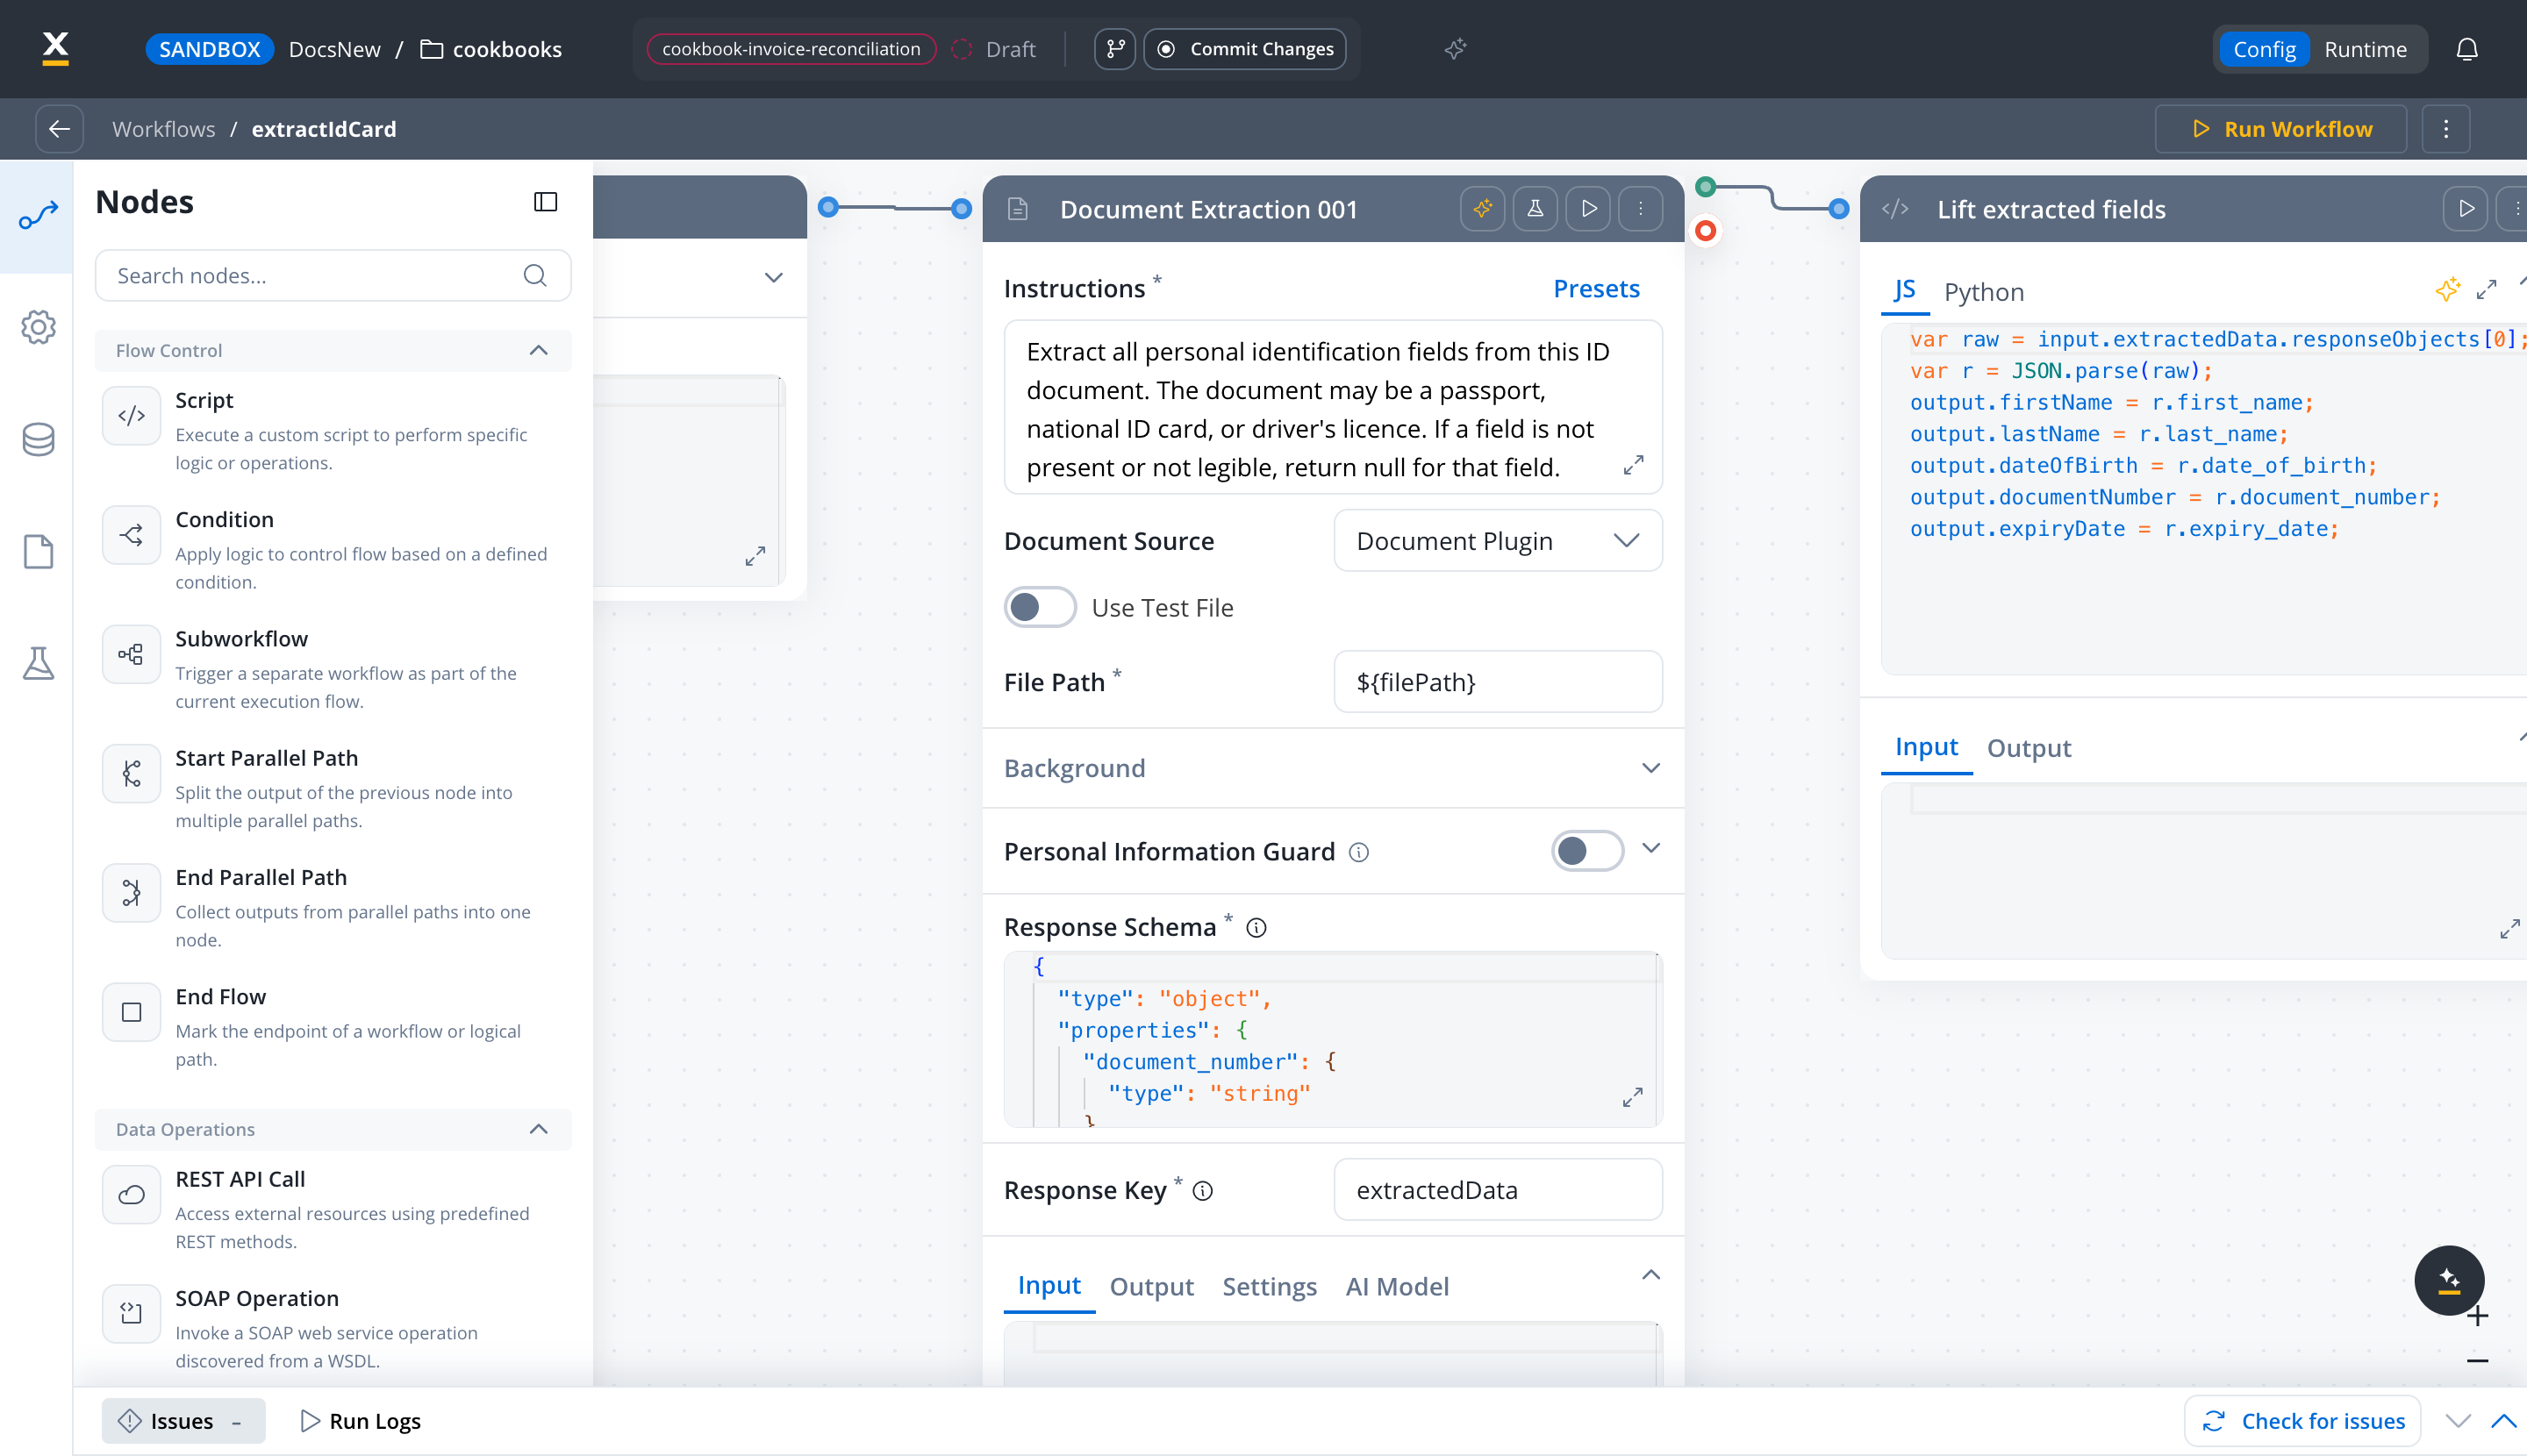This screenshot has height=1456, width=2527.
Task: Toggle Use Test File switch
Action: (x=1041, y=607)
